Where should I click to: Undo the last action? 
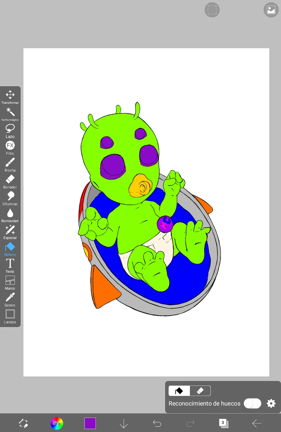pos(157,423)
